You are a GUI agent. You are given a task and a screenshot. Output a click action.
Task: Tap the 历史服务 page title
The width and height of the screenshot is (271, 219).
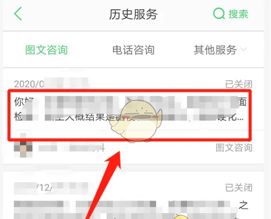133,14
